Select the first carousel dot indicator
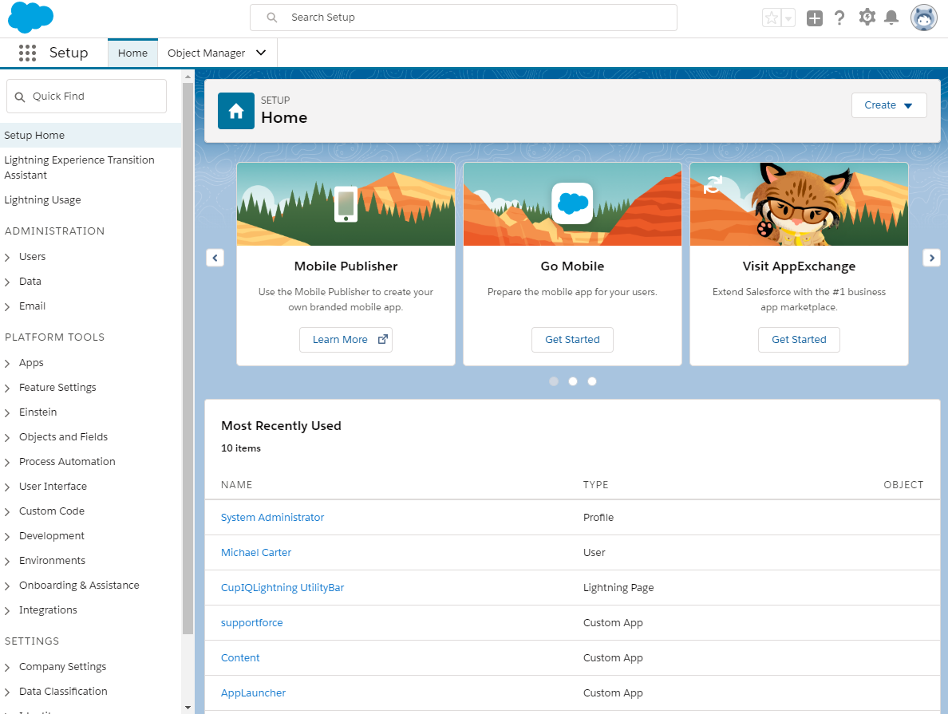948x714 pixels. 553,381
